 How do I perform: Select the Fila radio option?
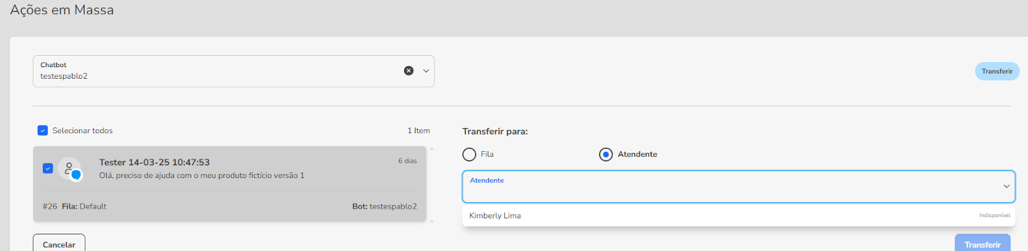click(x=469, y=154)
